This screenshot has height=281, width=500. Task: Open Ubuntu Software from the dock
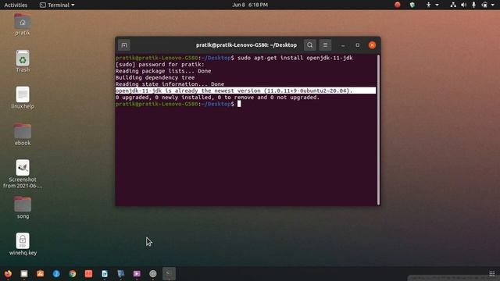click(x=40, y=274)
